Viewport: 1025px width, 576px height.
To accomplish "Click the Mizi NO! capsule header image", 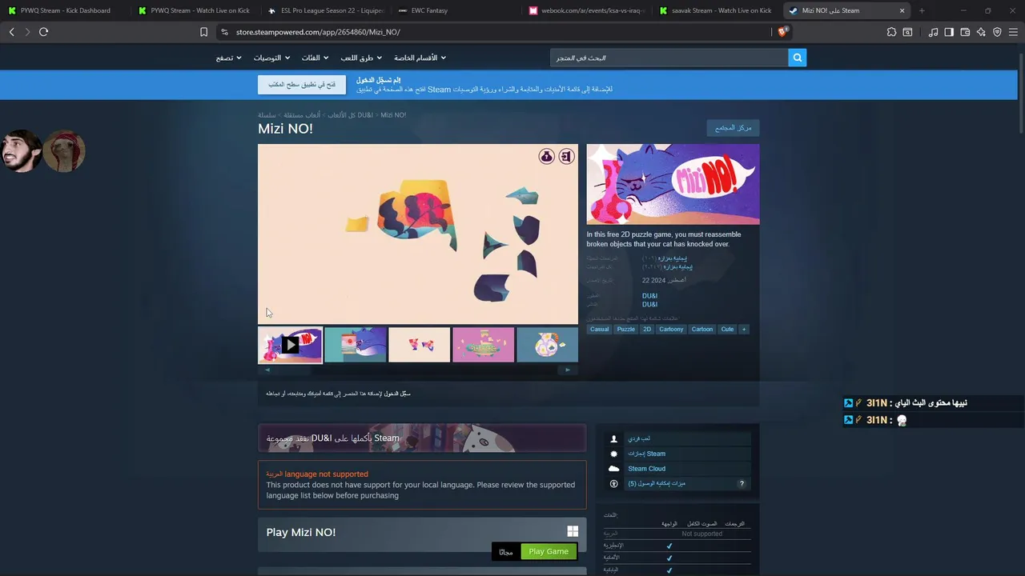I will tap(673, 184).
